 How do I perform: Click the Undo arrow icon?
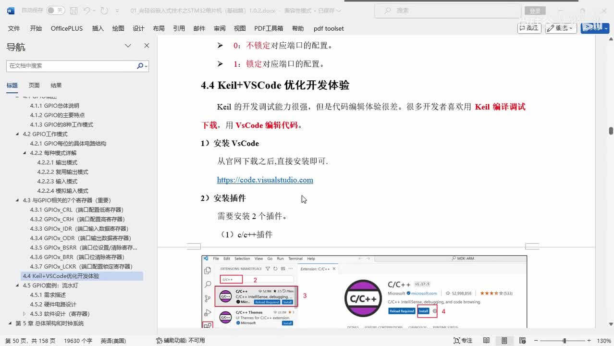pyautogui.click(x=87, y=10)
